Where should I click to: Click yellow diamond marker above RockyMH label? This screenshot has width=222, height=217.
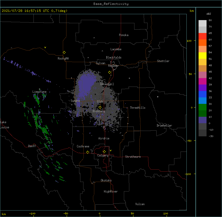click(x=64, y=53)
